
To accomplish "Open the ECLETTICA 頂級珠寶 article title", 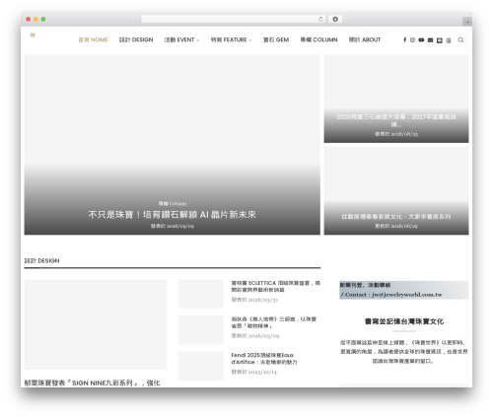I will click(x=276, y=286).
